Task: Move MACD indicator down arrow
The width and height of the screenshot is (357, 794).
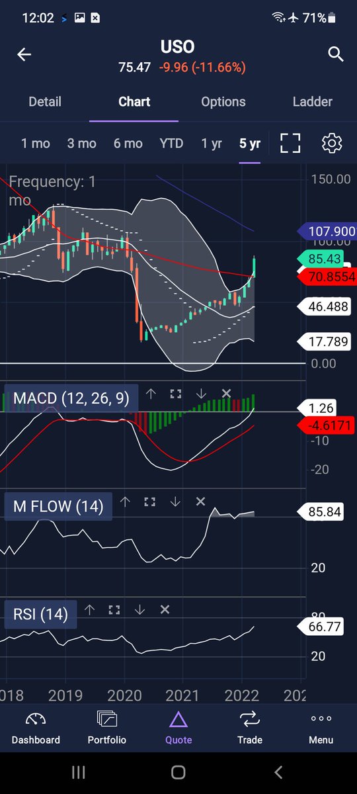Action: point(201,394)
